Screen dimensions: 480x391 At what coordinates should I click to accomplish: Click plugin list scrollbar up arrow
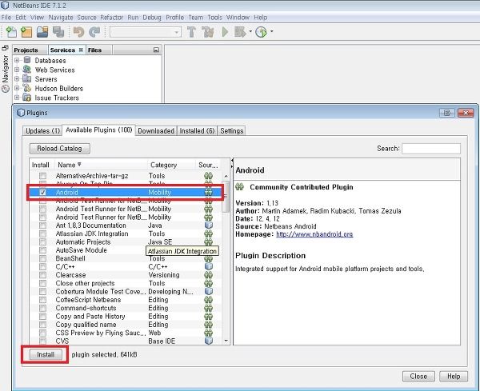coord(226,176)
